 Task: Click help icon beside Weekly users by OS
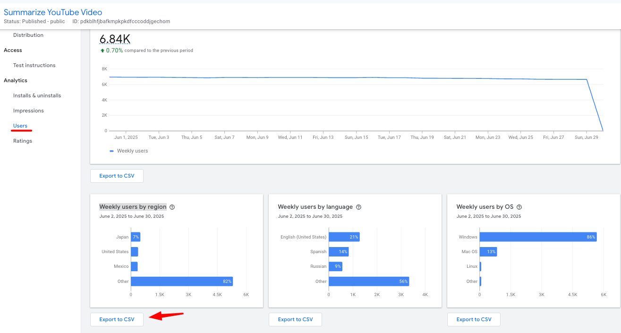click(x=519, y=207)
